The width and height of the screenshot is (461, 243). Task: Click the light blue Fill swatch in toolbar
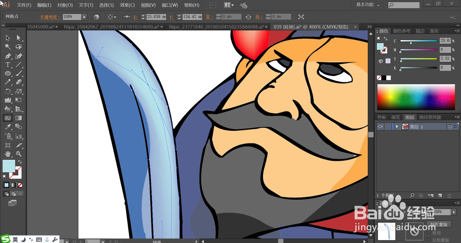8,166
